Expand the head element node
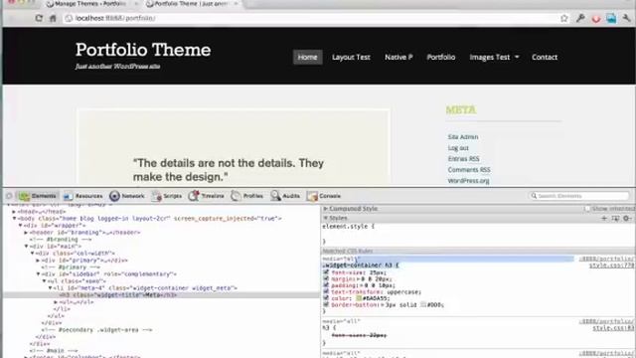 pyautogui.click(x=14, y=212)
